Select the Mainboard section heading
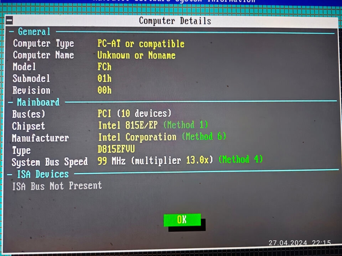The image size is (342, 256). (x=38, y=102)
